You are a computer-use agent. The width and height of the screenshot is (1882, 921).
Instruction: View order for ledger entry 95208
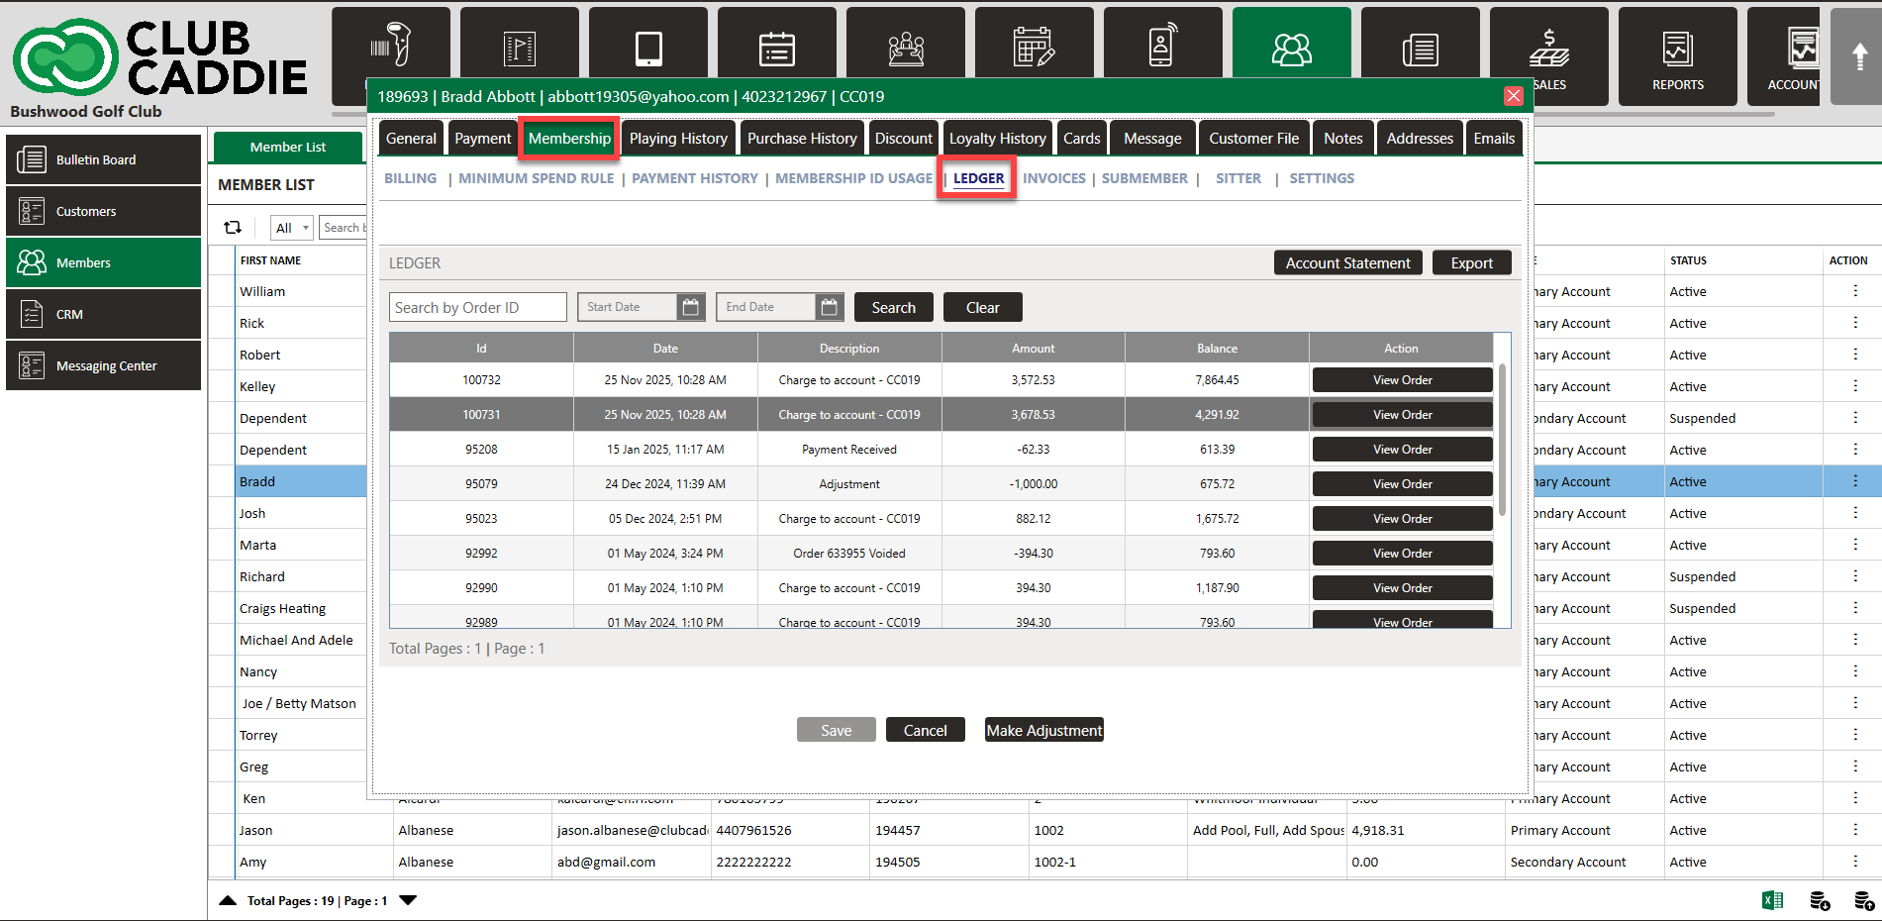point(1402,450)
